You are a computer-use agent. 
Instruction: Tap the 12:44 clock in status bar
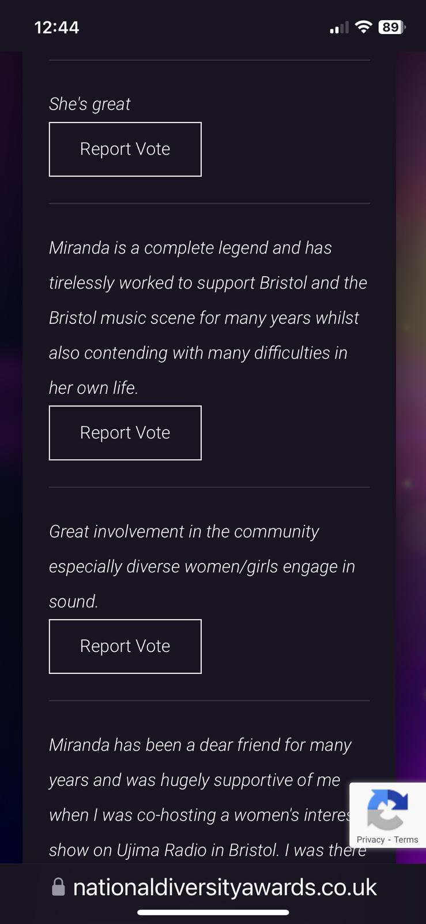pos(56,27)
